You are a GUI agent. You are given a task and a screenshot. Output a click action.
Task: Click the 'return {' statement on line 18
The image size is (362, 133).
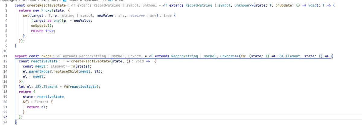coord(27,92)
